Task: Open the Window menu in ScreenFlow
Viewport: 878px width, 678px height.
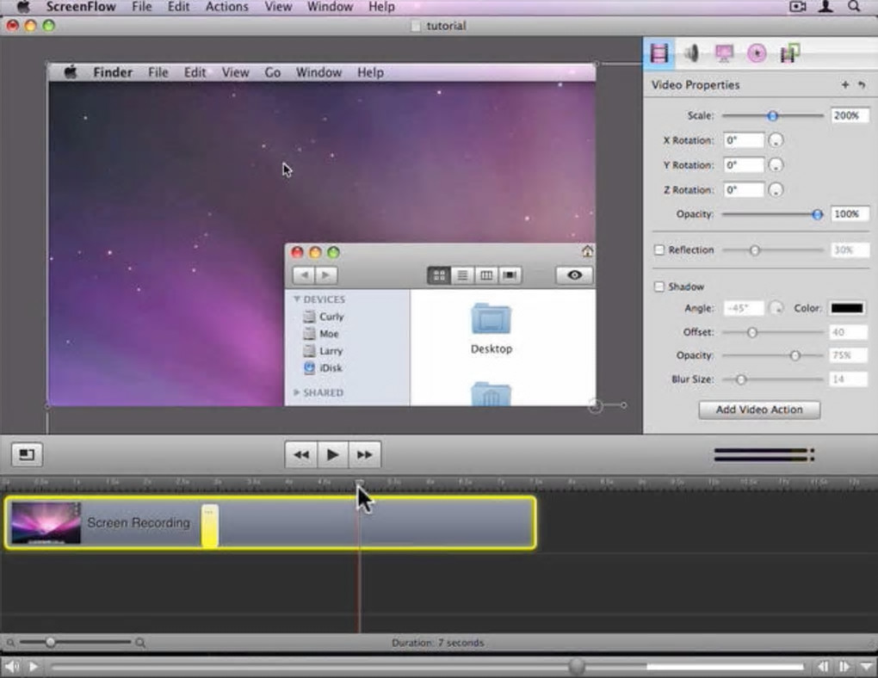Action: (330, 7)
